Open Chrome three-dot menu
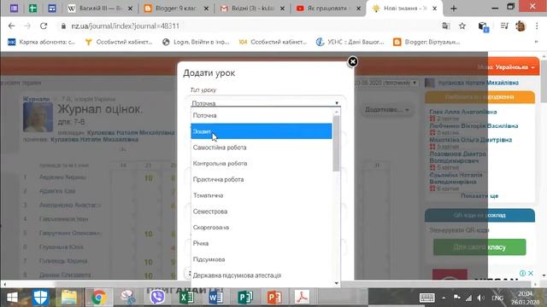The width and height of the screenshot is (547, 307). [537, 26]
